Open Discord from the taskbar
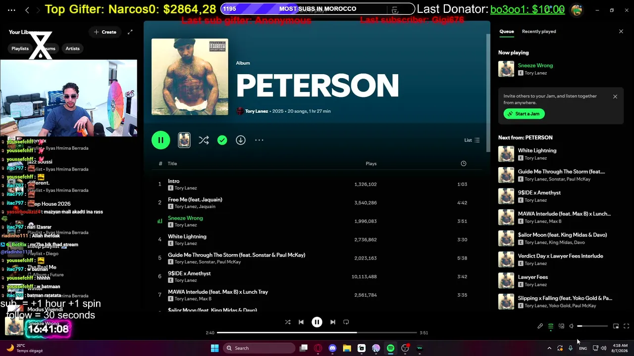Screen dimensions: 634x356 coord(332,348)
